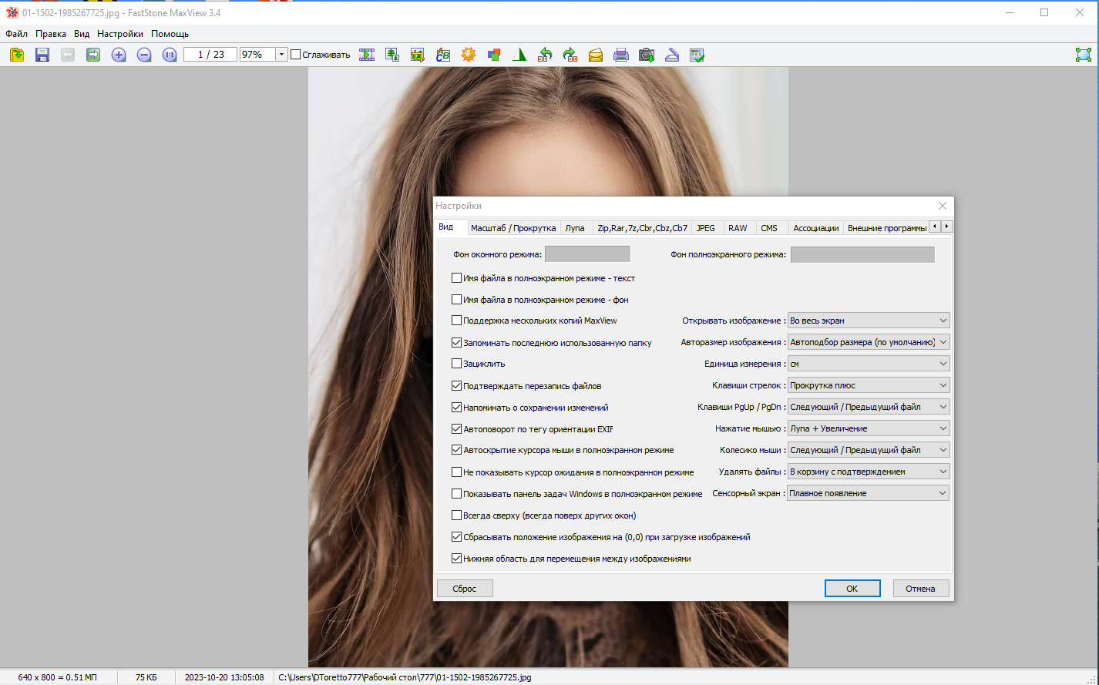
Task: Uncheck Автоповорот по тегу ориентации EXIF
Action: pyautogui.click(x=457, y=428)
